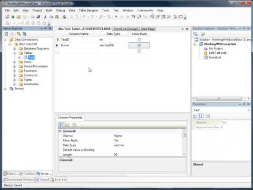Click Categorized icon in Properties window
The image size is (253, 190).
click(x=195, y=116)
